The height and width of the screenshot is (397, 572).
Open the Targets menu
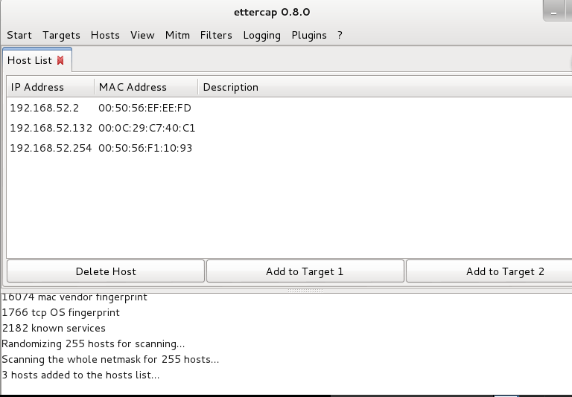[x=61, y=36]
